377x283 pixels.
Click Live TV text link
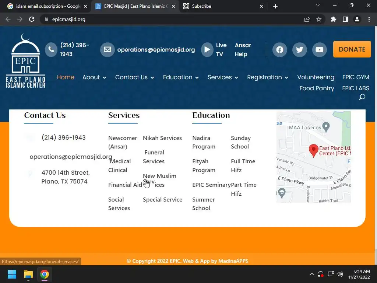coord(221,50)
